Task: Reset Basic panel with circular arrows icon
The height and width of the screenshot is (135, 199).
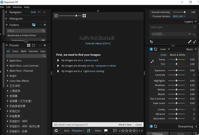Action: (155, 49)
